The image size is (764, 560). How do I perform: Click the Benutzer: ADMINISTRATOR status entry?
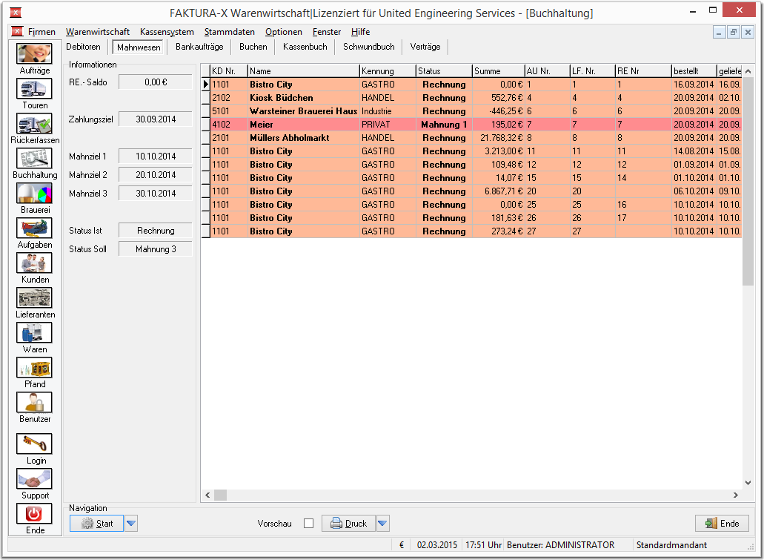[x=560, y=545]
